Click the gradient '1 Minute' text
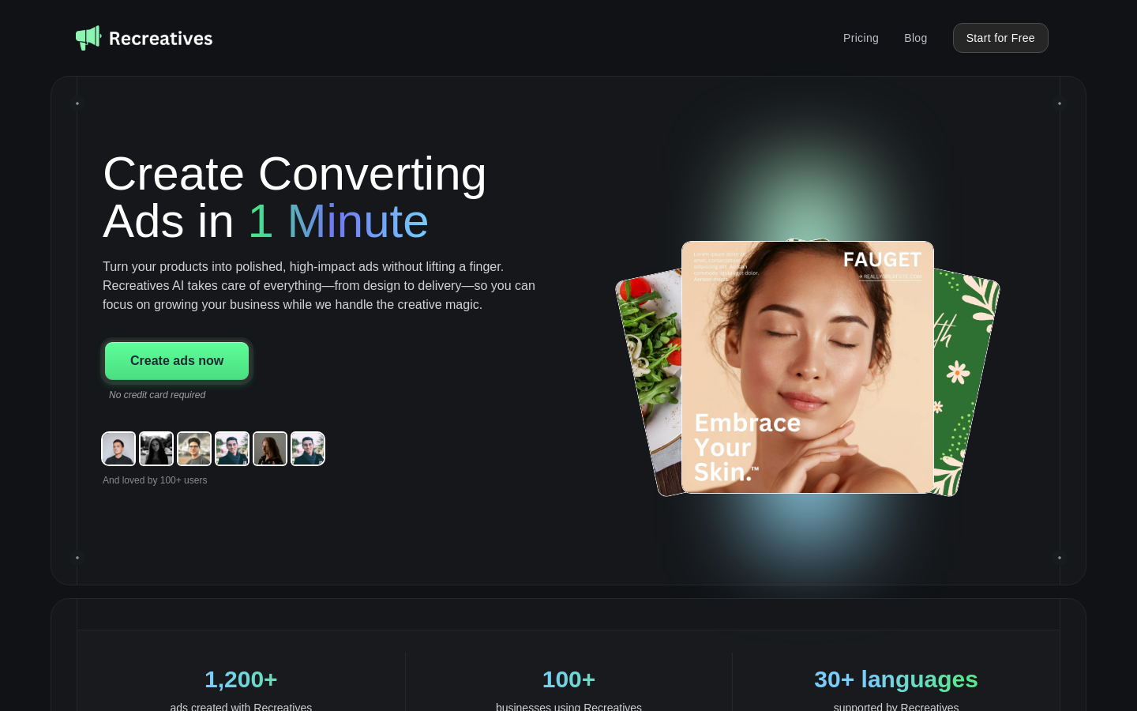1137x711 pixels. pos(338,221)
